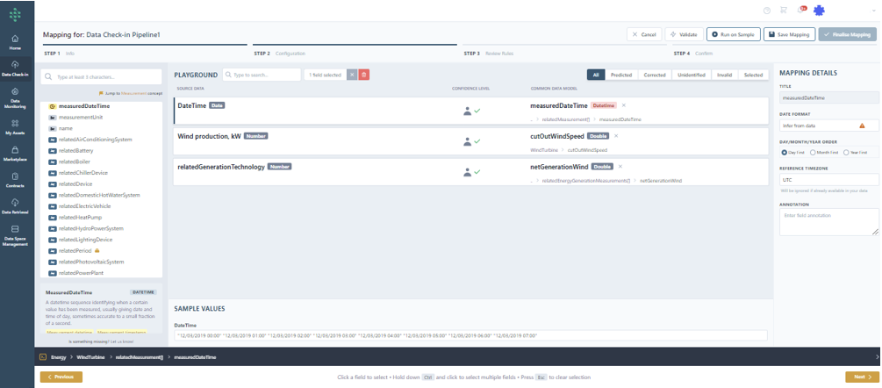Click the Save Mapping button

[x=787, y=34]
